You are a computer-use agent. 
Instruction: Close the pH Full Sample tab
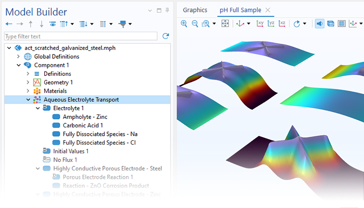tap(268, 10)
